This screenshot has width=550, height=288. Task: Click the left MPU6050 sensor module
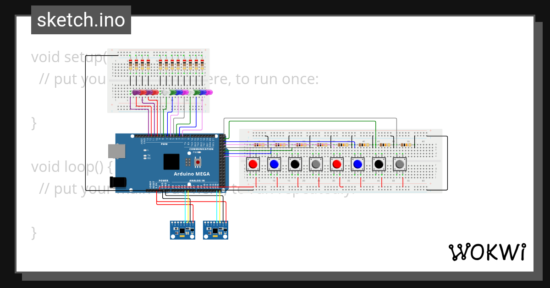(x=182, y=229)
